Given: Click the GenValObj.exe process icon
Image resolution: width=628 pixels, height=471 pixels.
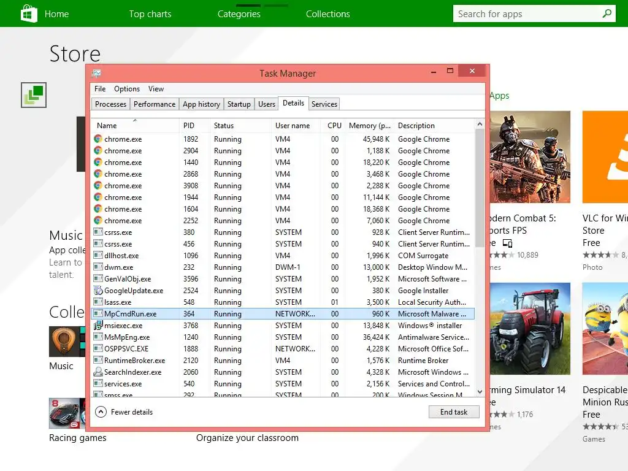Looking at the screenshot, I should click(x=98, y=278).
